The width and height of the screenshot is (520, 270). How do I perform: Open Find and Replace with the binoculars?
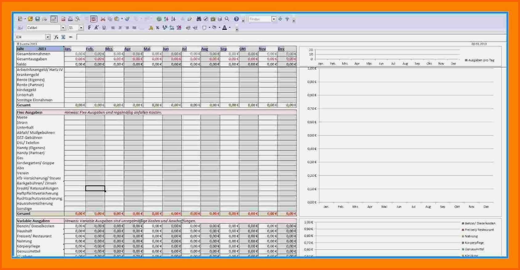pos(199,19)
